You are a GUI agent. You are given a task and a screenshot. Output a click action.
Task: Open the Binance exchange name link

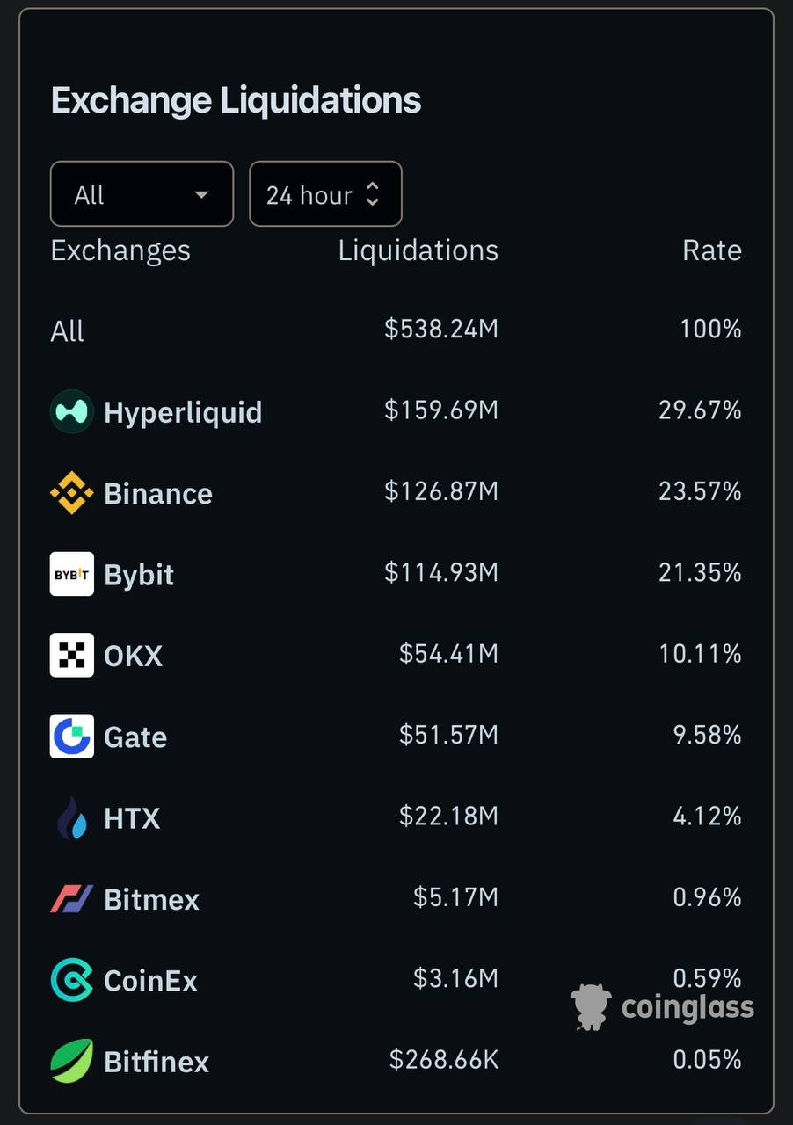(158, 494)
